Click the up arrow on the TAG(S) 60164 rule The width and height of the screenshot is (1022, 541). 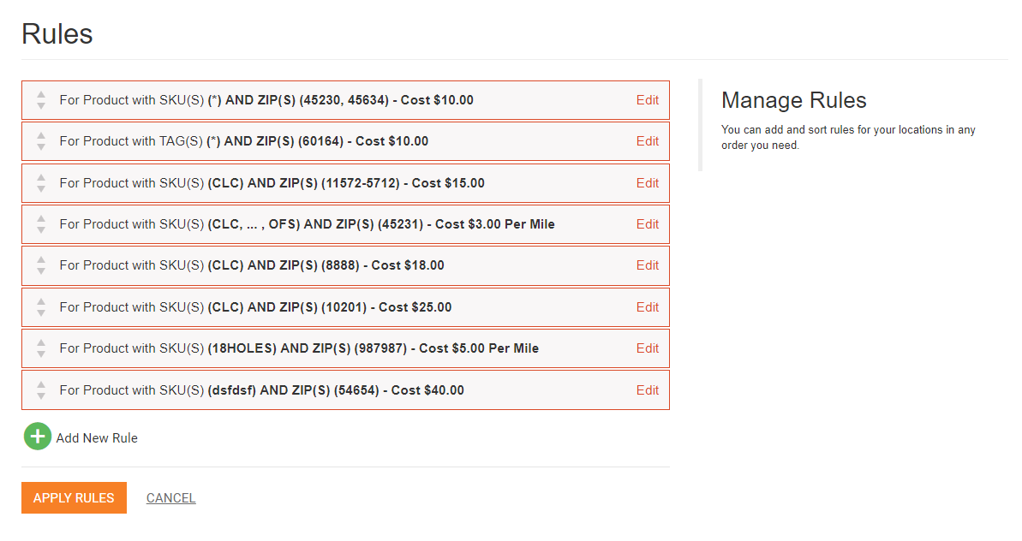pos(41,135)
